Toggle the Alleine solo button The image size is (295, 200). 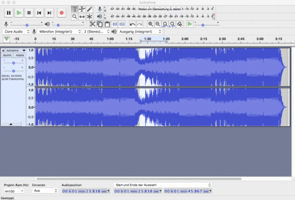point(20,55)
